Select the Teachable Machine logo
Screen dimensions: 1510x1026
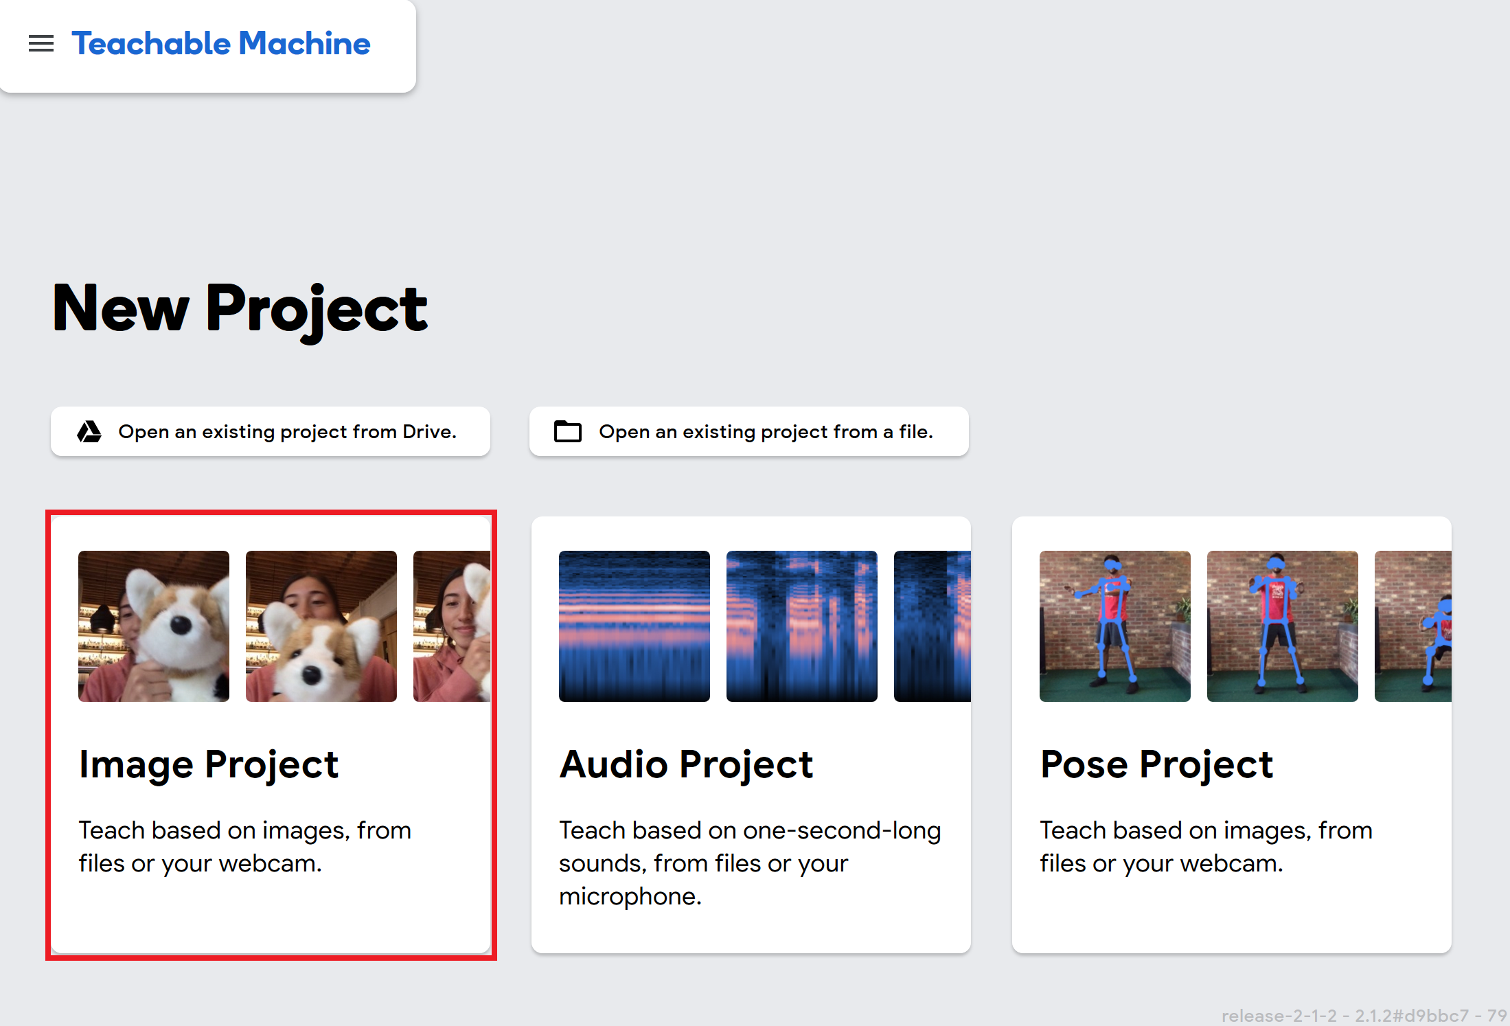(x=221, y=43)
